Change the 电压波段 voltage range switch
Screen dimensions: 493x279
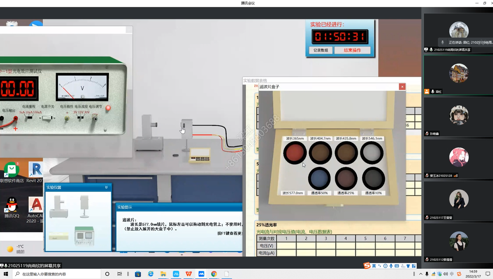click(81, 118)
